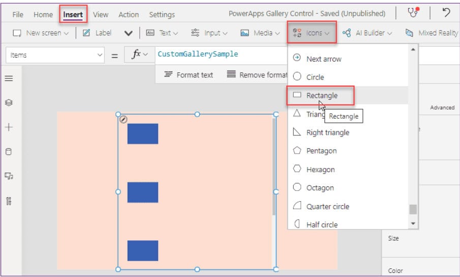Open the View tab
Viewport: 460px width, 277px height.
point(100,14)
